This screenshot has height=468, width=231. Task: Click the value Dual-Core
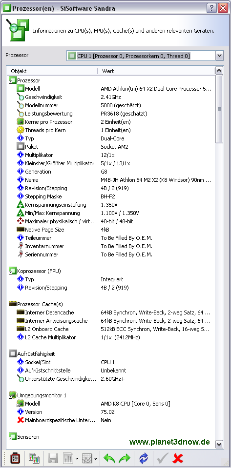pyautogui.click(x=112, y=138)
